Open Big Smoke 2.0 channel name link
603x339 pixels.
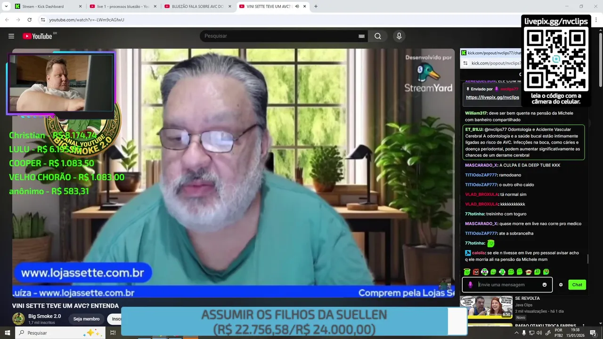click(x=44, y=316)
